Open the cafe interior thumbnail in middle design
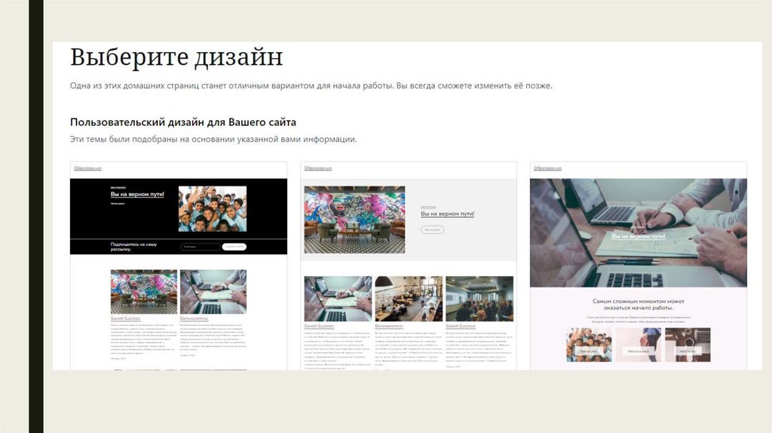 tap(409, 299)
